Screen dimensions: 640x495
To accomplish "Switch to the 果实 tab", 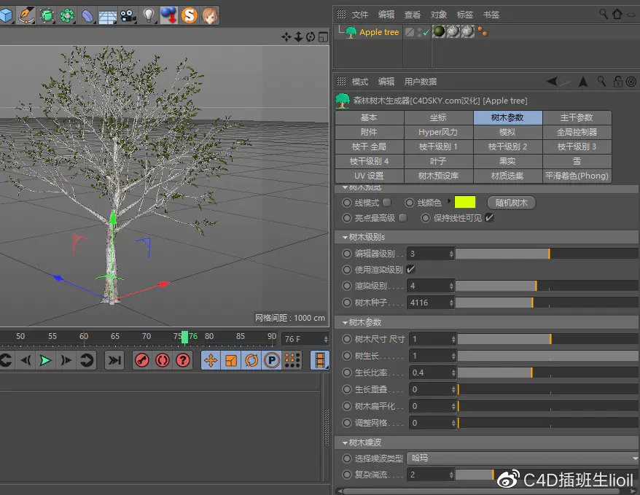I will pyautogui.click(x=508, y=161).
